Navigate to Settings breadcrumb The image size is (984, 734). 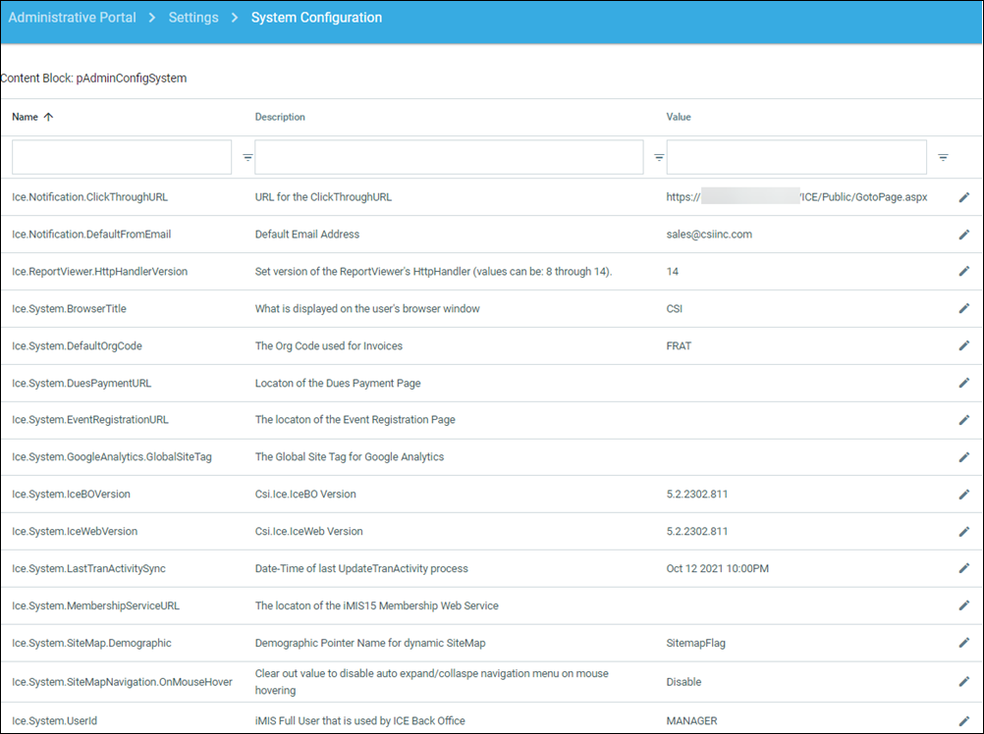coord(193,18)
